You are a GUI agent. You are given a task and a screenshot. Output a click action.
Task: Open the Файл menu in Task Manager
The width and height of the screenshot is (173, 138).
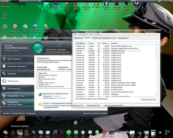pyautogui.click(x=75, y=34)
